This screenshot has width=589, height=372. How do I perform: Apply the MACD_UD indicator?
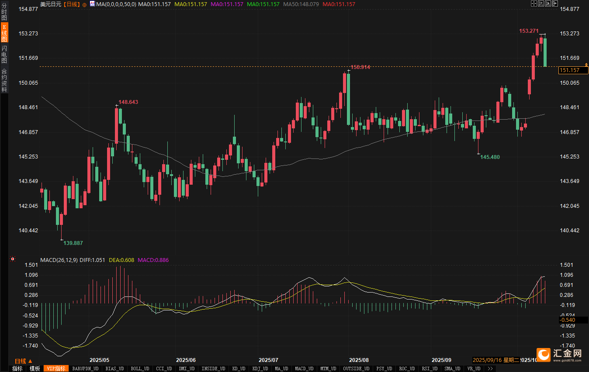point(304,369)
